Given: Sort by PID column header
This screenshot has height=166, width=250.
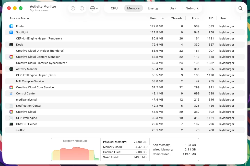Looking at the screenshot, I should pos(211,18).
